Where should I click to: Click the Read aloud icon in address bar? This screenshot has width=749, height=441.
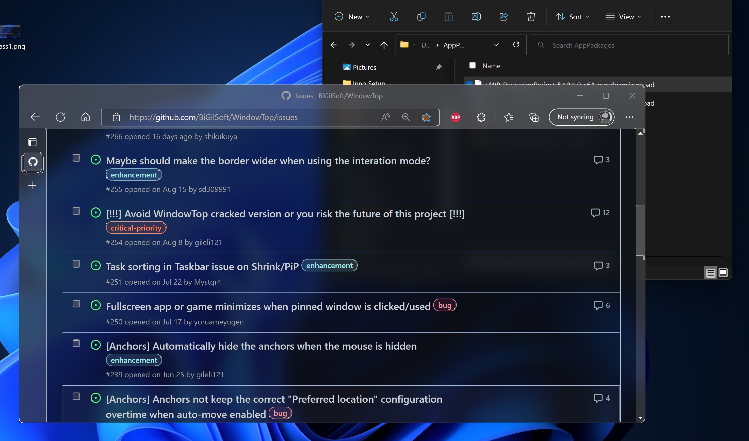(x=385, y=117)
